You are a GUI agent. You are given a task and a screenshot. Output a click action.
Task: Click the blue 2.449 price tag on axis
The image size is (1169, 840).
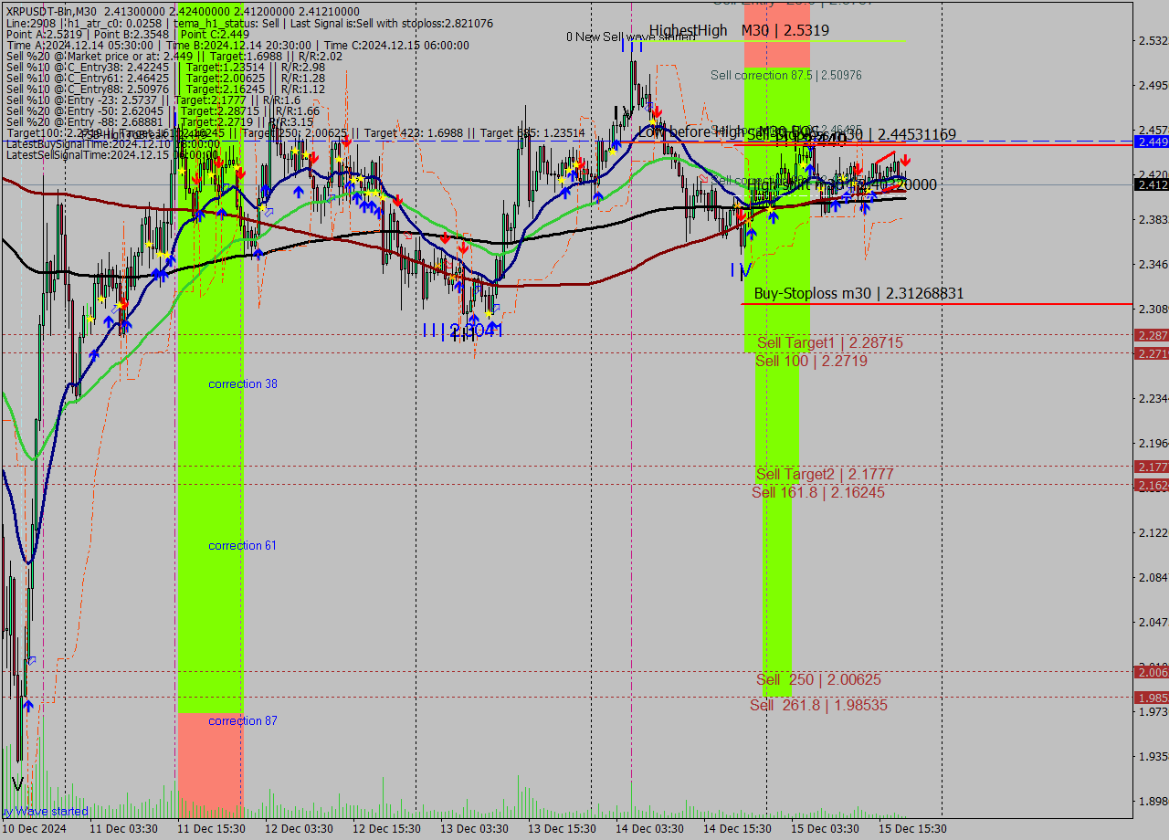pos(1151,142)
